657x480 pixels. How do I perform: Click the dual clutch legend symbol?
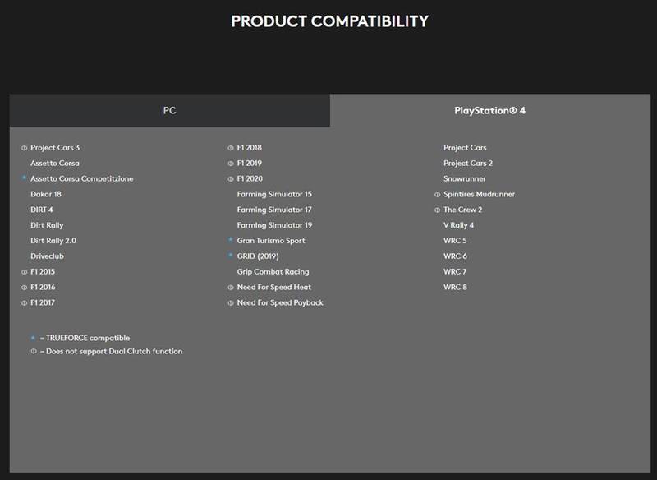click(x=34, y=351)
